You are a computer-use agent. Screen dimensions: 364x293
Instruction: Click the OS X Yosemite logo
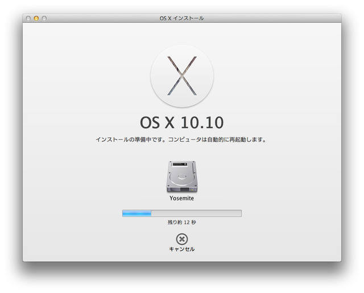[182, 76]
